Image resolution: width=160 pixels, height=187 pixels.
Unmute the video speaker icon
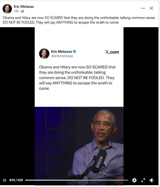pos(152,180)
